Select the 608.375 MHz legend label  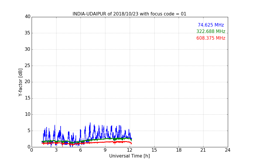tap(211, 38)
